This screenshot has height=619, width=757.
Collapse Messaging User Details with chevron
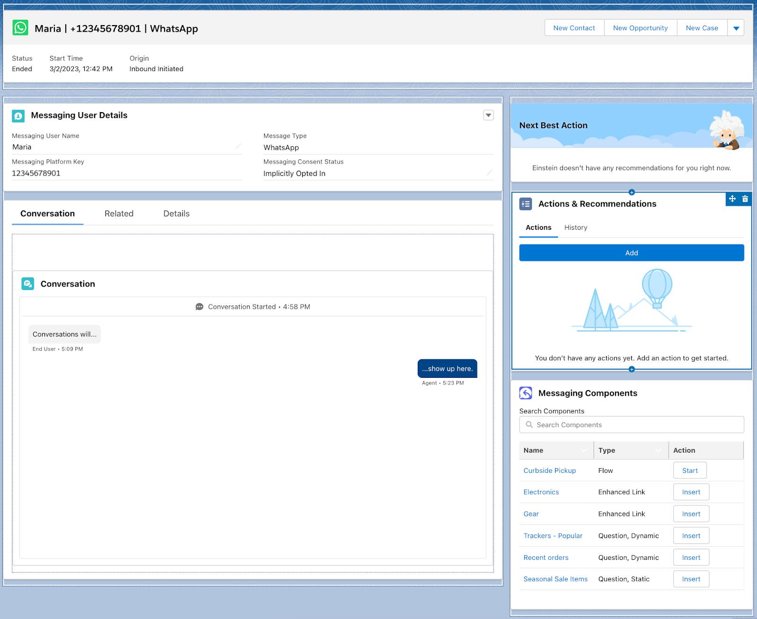(x=488, y=115)
